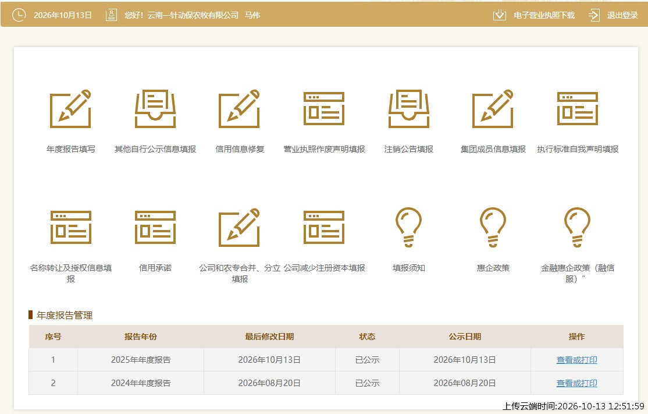Open the 信用信息修复 pencil icon
Screen dimensions: 648x414
(x=240, y=108)
